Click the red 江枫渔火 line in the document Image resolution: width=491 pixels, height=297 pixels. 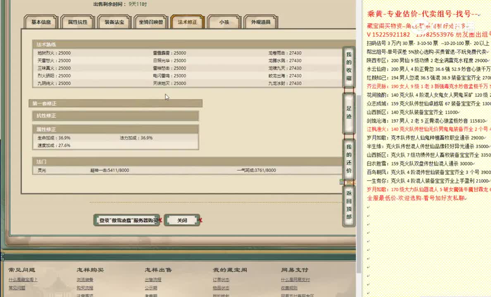coord(429,129)
